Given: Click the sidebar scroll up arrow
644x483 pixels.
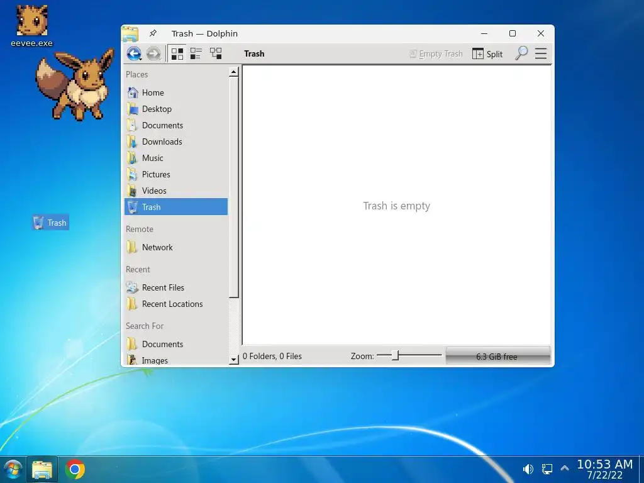Looking at the screenshot, I should (234, 72).
